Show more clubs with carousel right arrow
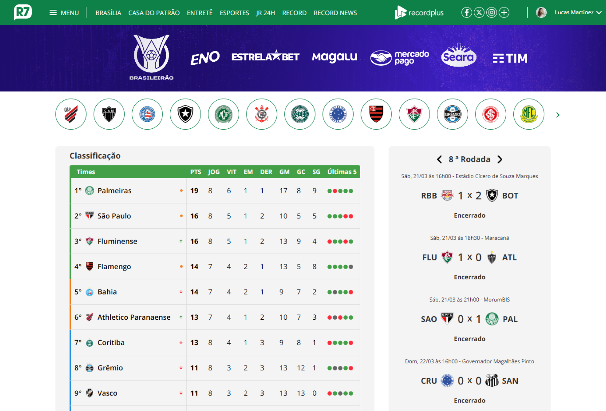The height and width of the screenshot is (411, 606). 558,115
